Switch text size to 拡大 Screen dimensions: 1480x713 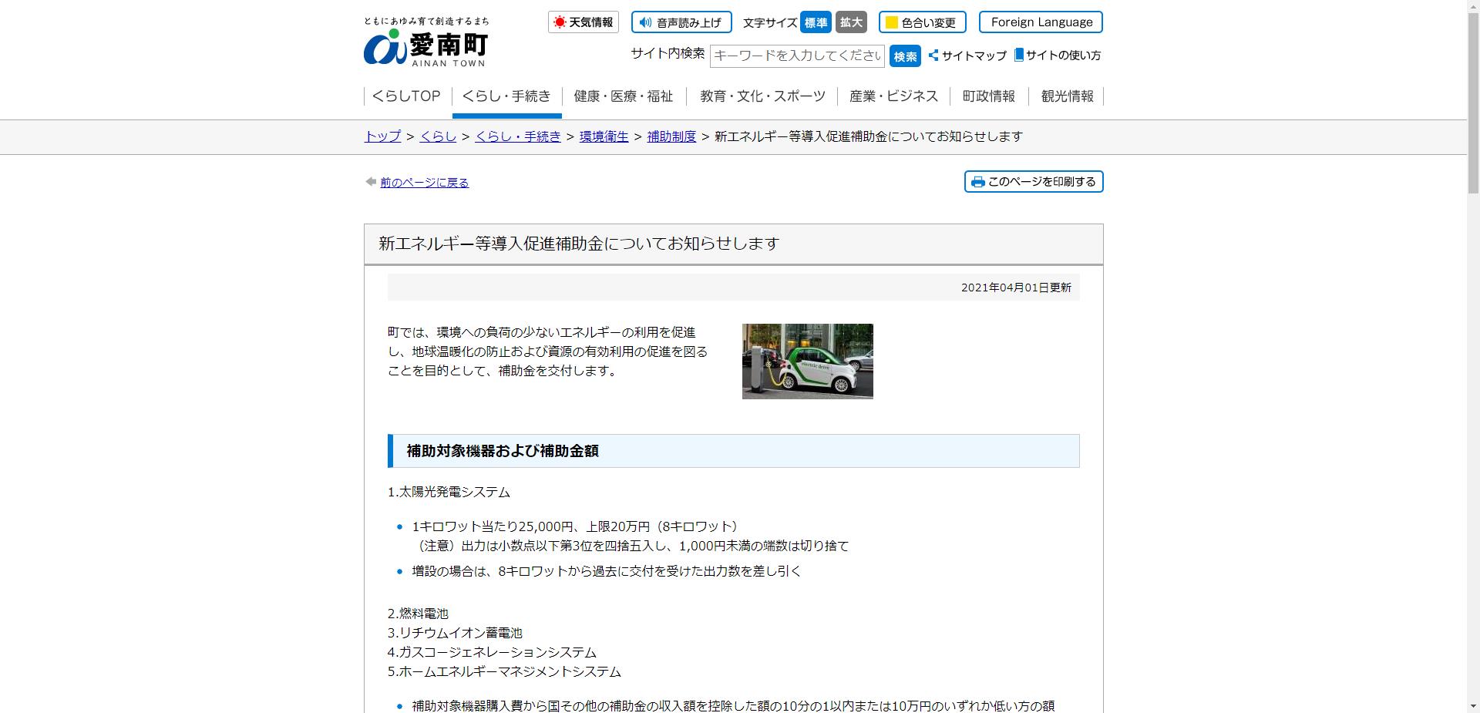tap(850, 22)
